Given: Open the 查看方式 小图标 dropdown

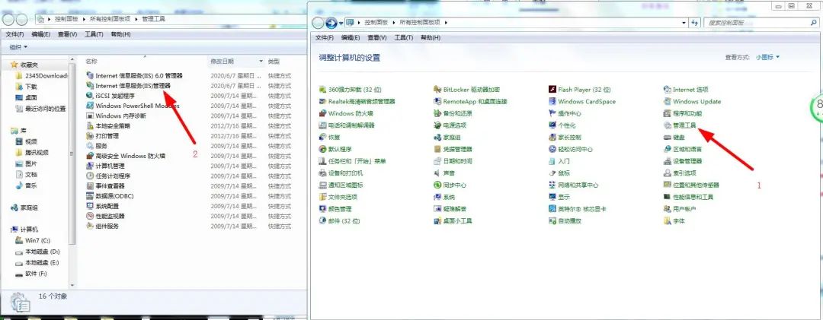Looking at the screenshot, I should [x=764, y=57].
